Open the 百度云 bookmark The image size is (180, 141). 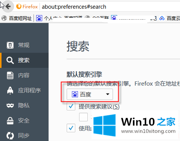[169, 18]
